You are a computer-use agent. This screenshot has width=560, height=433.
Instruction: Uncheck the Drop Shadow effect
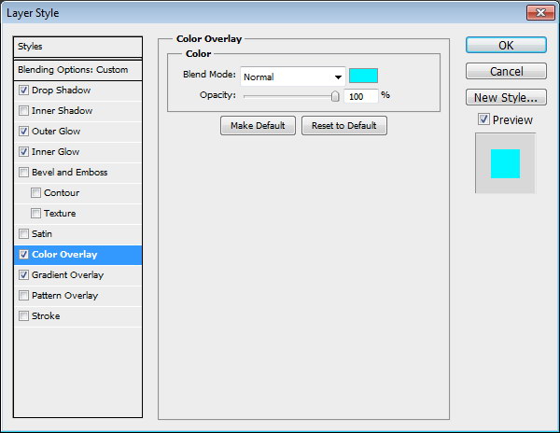[23, 91]
